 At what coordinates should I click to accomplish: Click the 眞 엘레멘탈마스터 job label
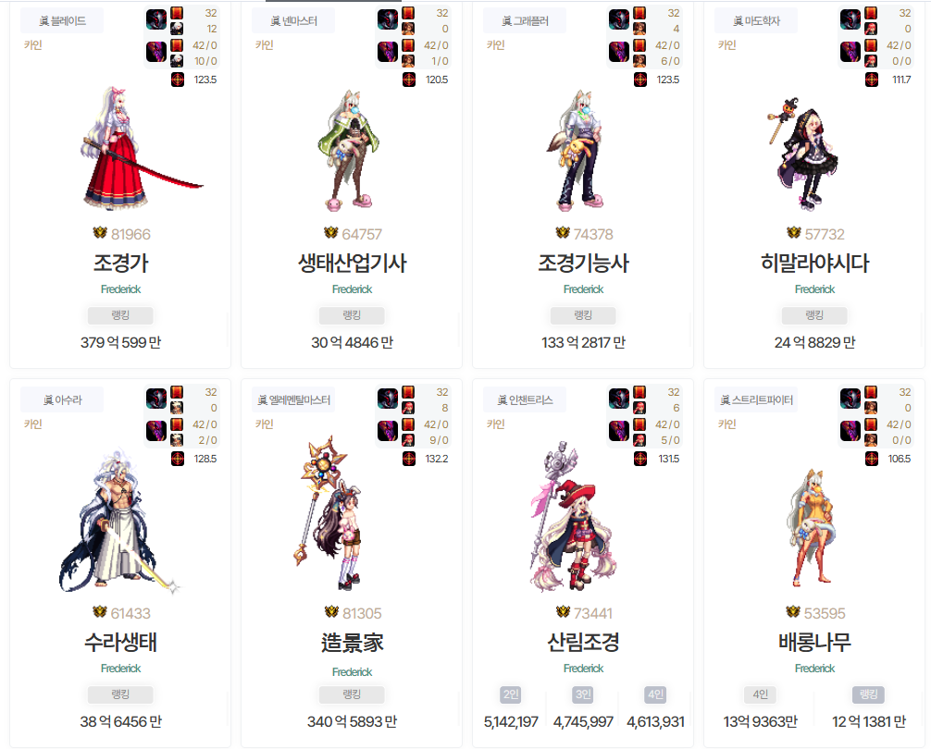pyautogui.click(x=294, y=399)
